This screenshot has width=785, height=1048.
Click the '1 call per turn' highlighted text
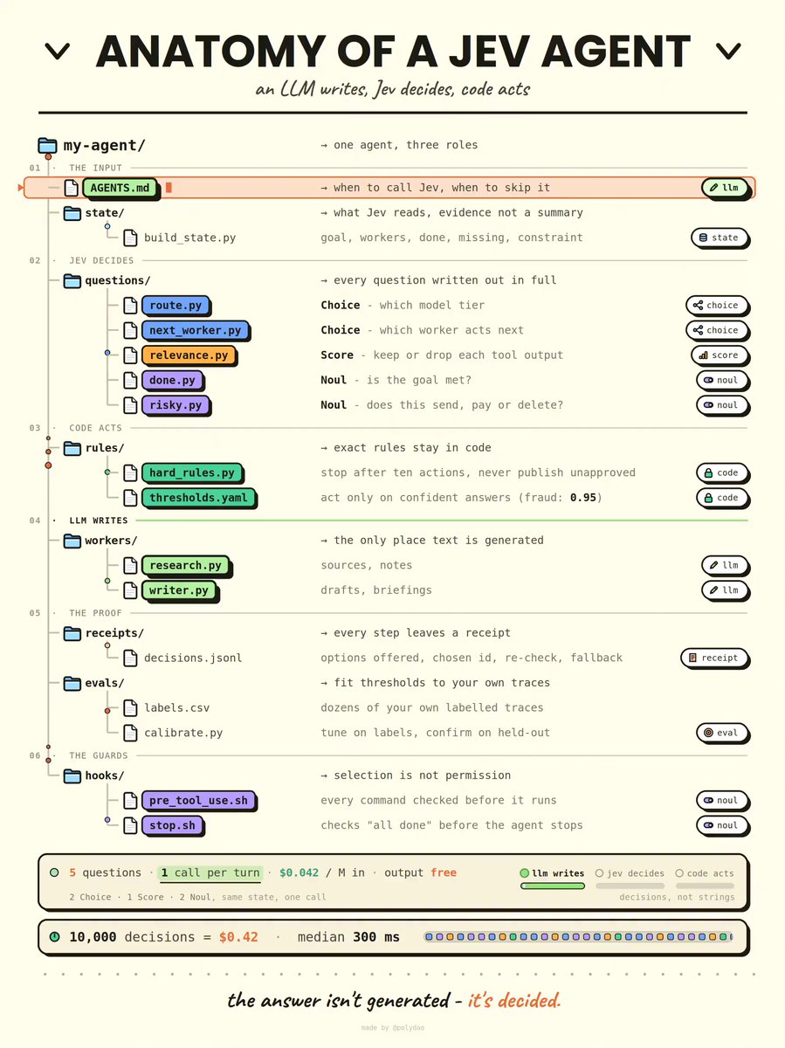(x=210, y=872)
